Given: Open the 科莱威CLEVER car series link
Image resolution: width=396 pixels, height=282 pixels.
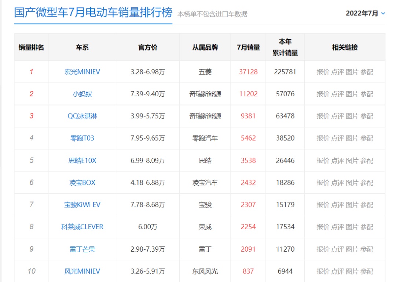Looking at the screenshot, I should click(x=82, y=227).
